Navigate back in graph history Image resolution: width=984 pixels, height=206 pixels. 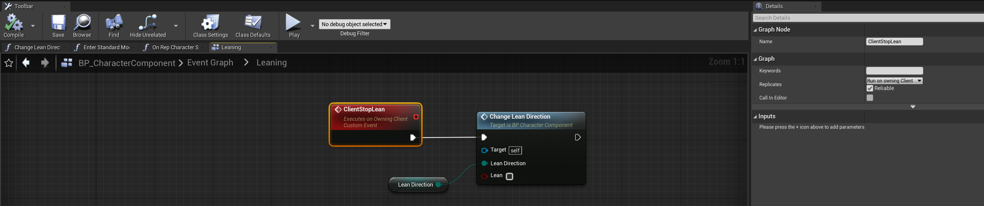[x=26, y=62]
